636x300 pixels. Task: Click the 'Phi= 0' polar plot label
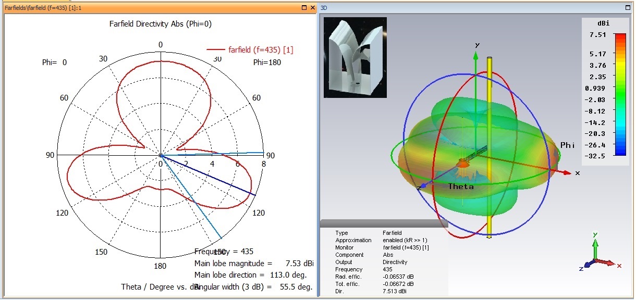[x=55, y=63]
